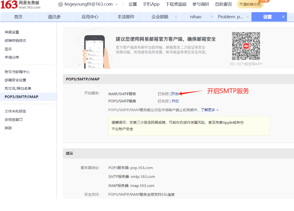
Task: Close the 企业邮箱 tab
Action: pos(176,17)
